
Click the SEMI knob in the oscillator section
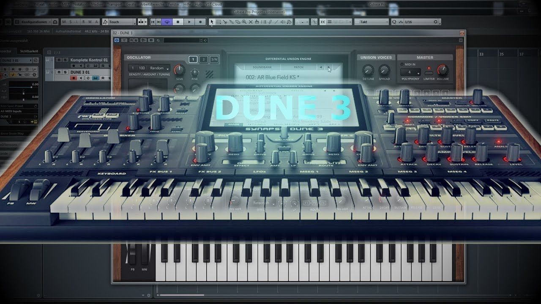tap(179, 70)
